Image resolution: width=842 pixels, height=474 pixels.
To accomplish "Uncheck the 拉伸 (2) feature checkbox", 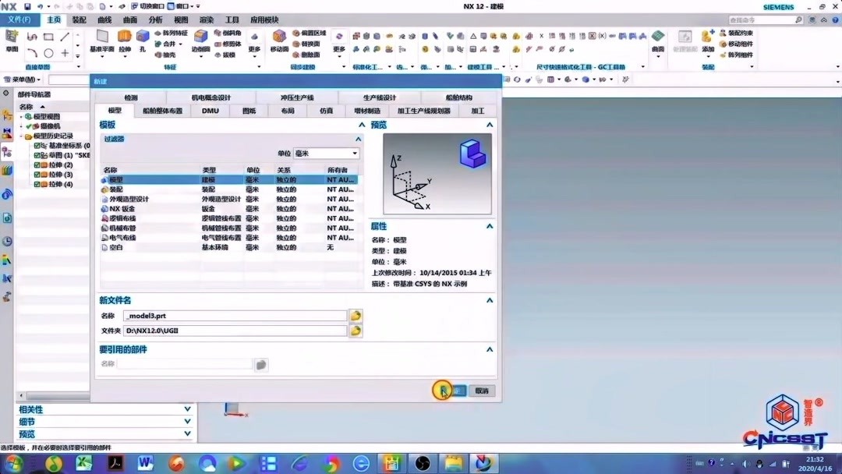I will click(37, 165).
